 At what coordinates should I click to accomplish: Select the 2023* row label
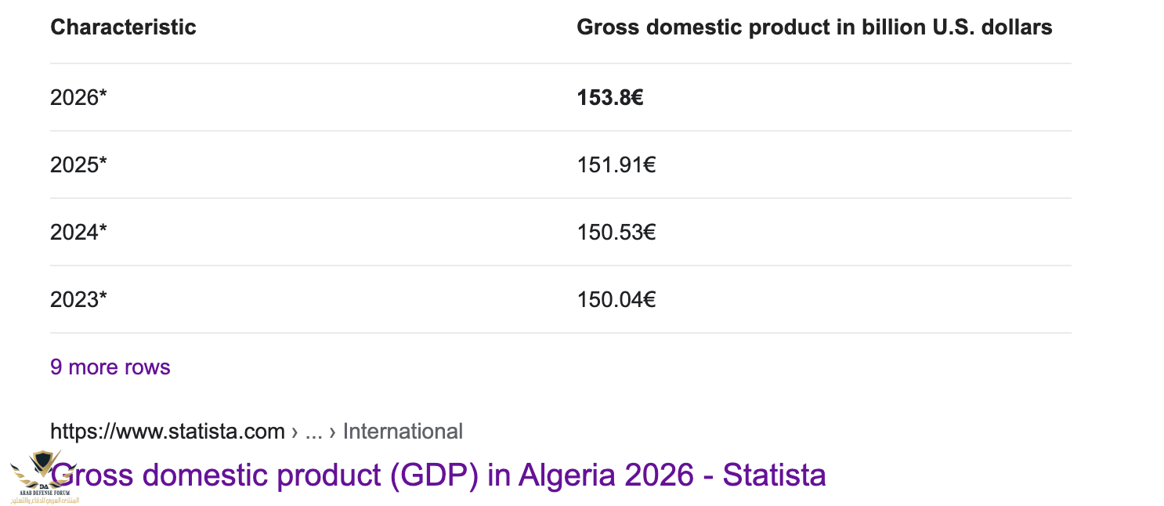coord(78,300)
